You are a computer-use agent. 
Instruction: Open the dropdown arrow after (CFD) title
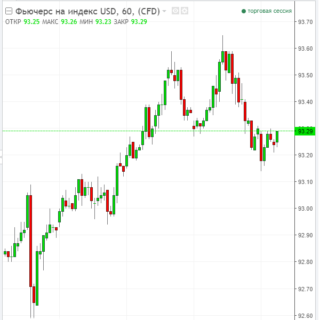tap(164, 11)
